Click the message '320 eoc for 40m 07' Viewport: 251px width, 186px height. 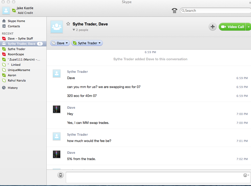click(x=82, y=96)
